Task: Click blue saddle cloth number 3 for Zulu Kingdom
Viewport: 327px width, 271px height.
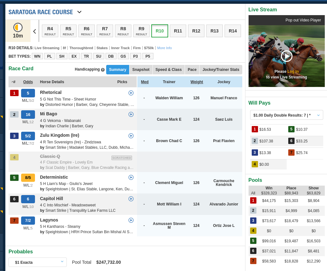Action: [x=14, y=136]
